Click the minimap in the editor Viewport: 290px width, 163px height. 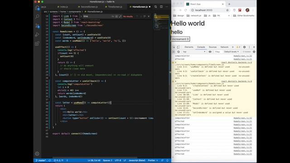click(x=162, y=22)
